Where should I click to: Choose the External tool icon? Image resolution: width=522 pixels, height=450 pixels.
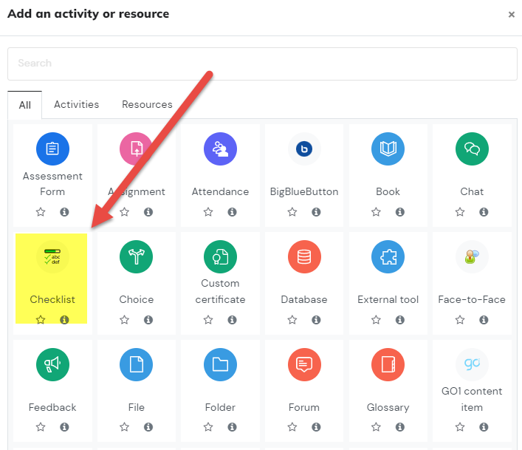388,257
